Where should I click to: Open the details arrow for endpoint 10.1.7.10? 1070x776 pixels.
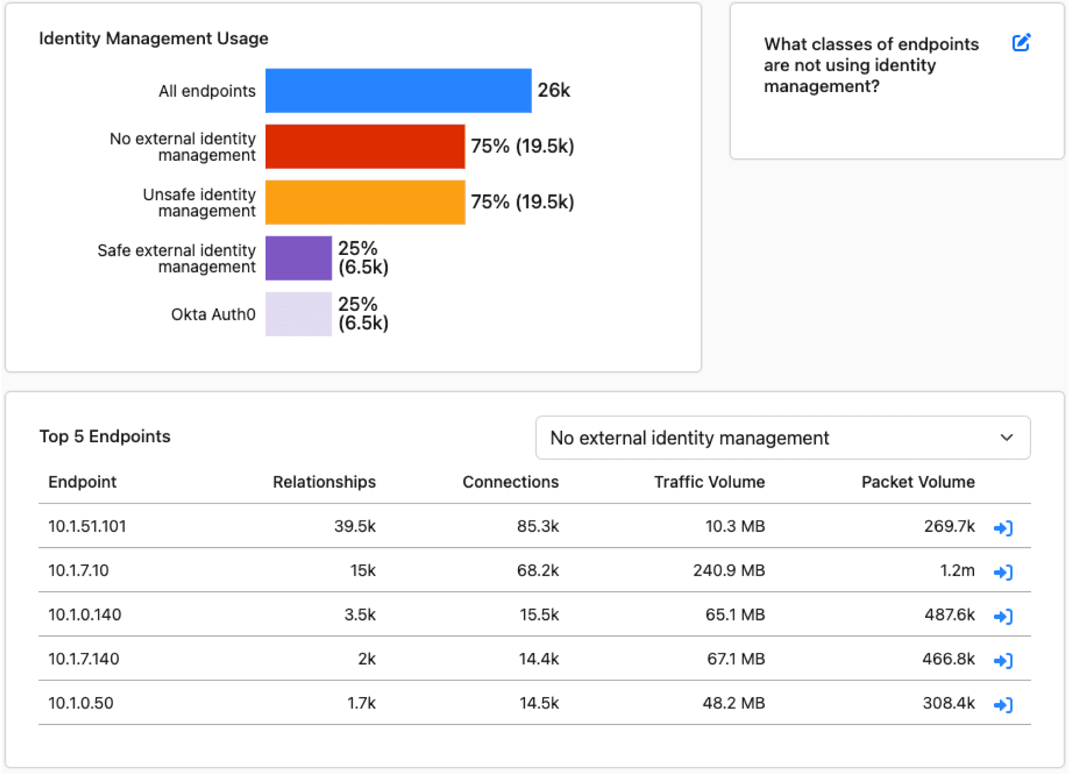[x=1002, y=572]
